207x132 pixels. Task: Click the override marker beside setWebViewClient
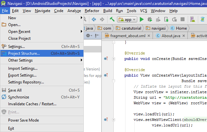coord(106,120)
